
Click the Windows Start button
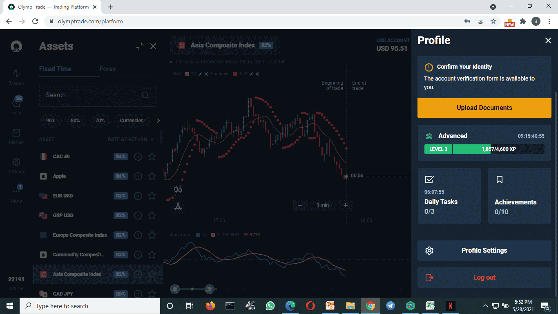click(x=10, y=306)
